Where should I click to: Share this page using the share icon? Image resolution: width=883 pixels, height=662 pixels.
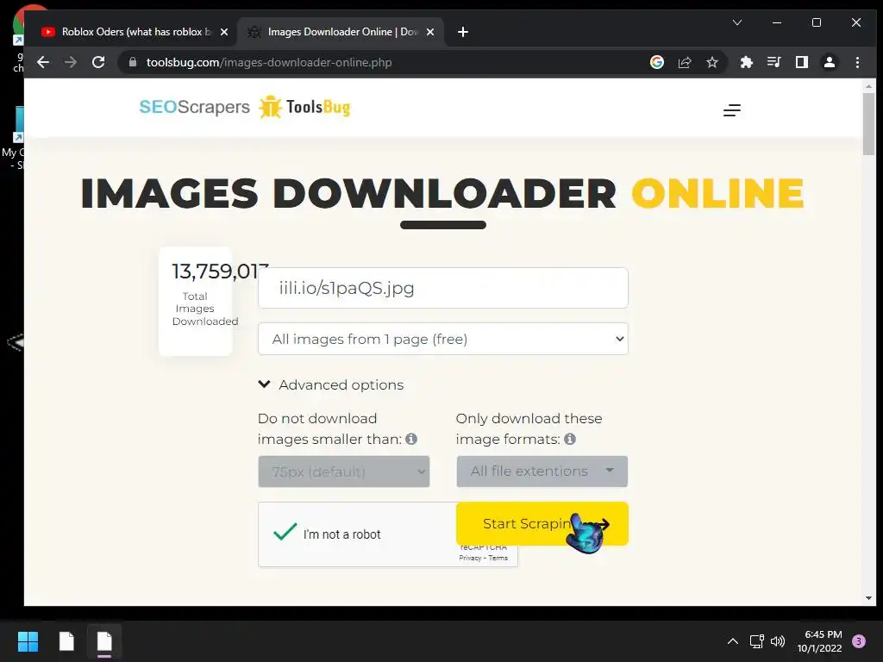(x=685, y=62)
